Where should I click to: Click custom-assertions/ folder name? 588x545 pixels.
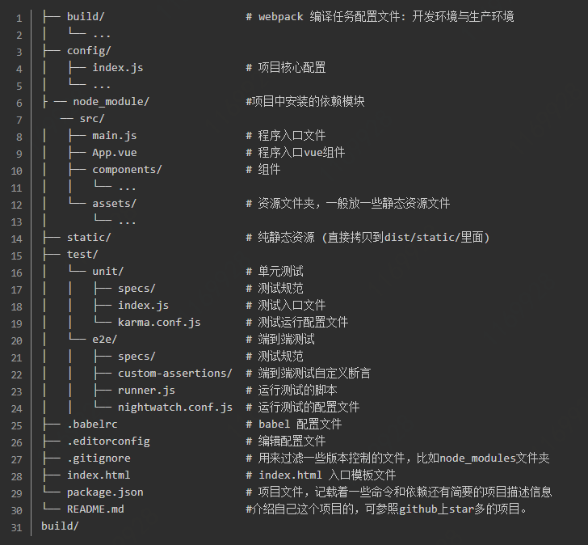[175, 374]
